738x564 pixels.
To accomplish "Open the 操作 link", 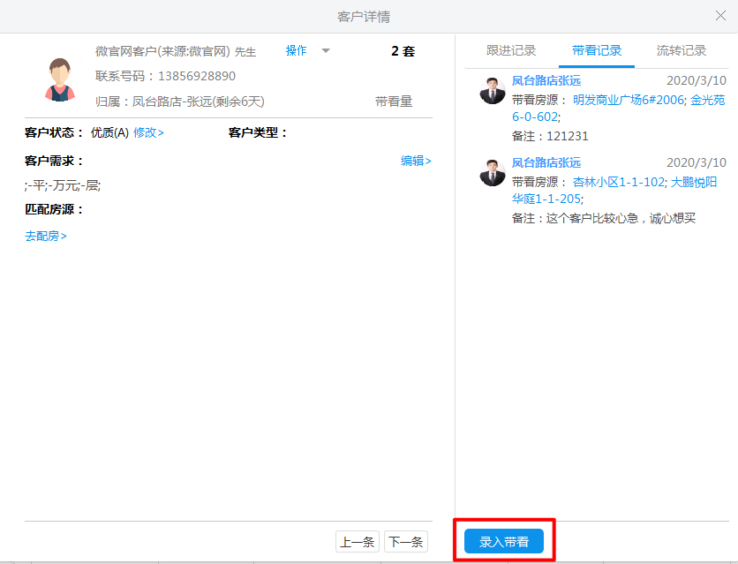I will pos(296,50).
